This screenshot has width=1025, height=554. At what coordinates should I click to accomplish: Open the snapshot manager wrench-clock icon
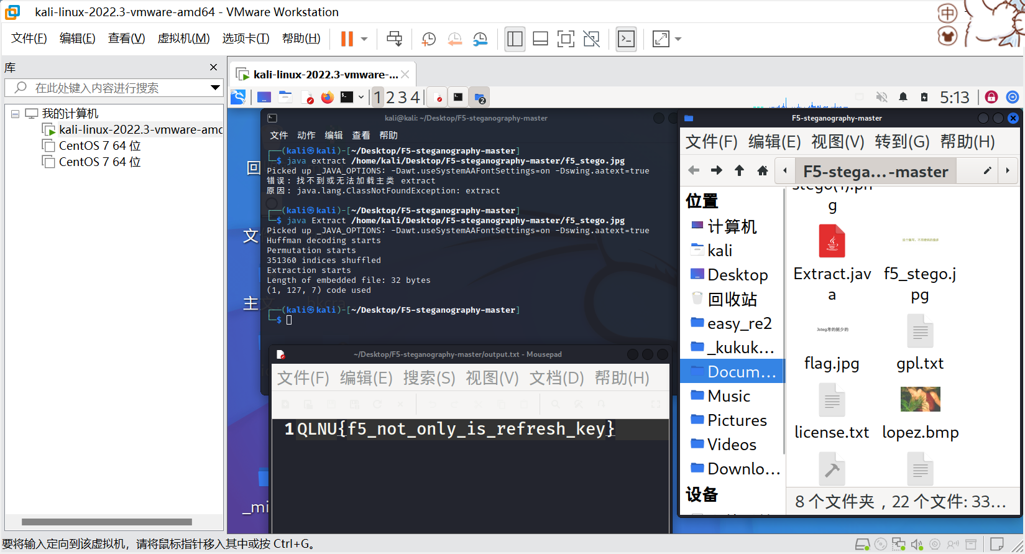click(480, 39)
